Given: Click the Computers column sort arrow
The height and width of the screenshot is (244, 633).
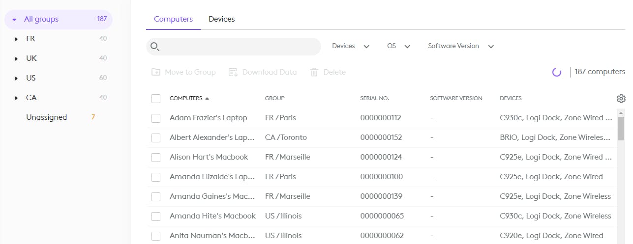Looking at the screenshot, I should click(207, 98).
